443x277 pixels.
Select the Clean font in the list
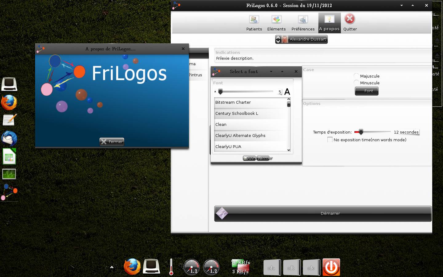[250, 125]
